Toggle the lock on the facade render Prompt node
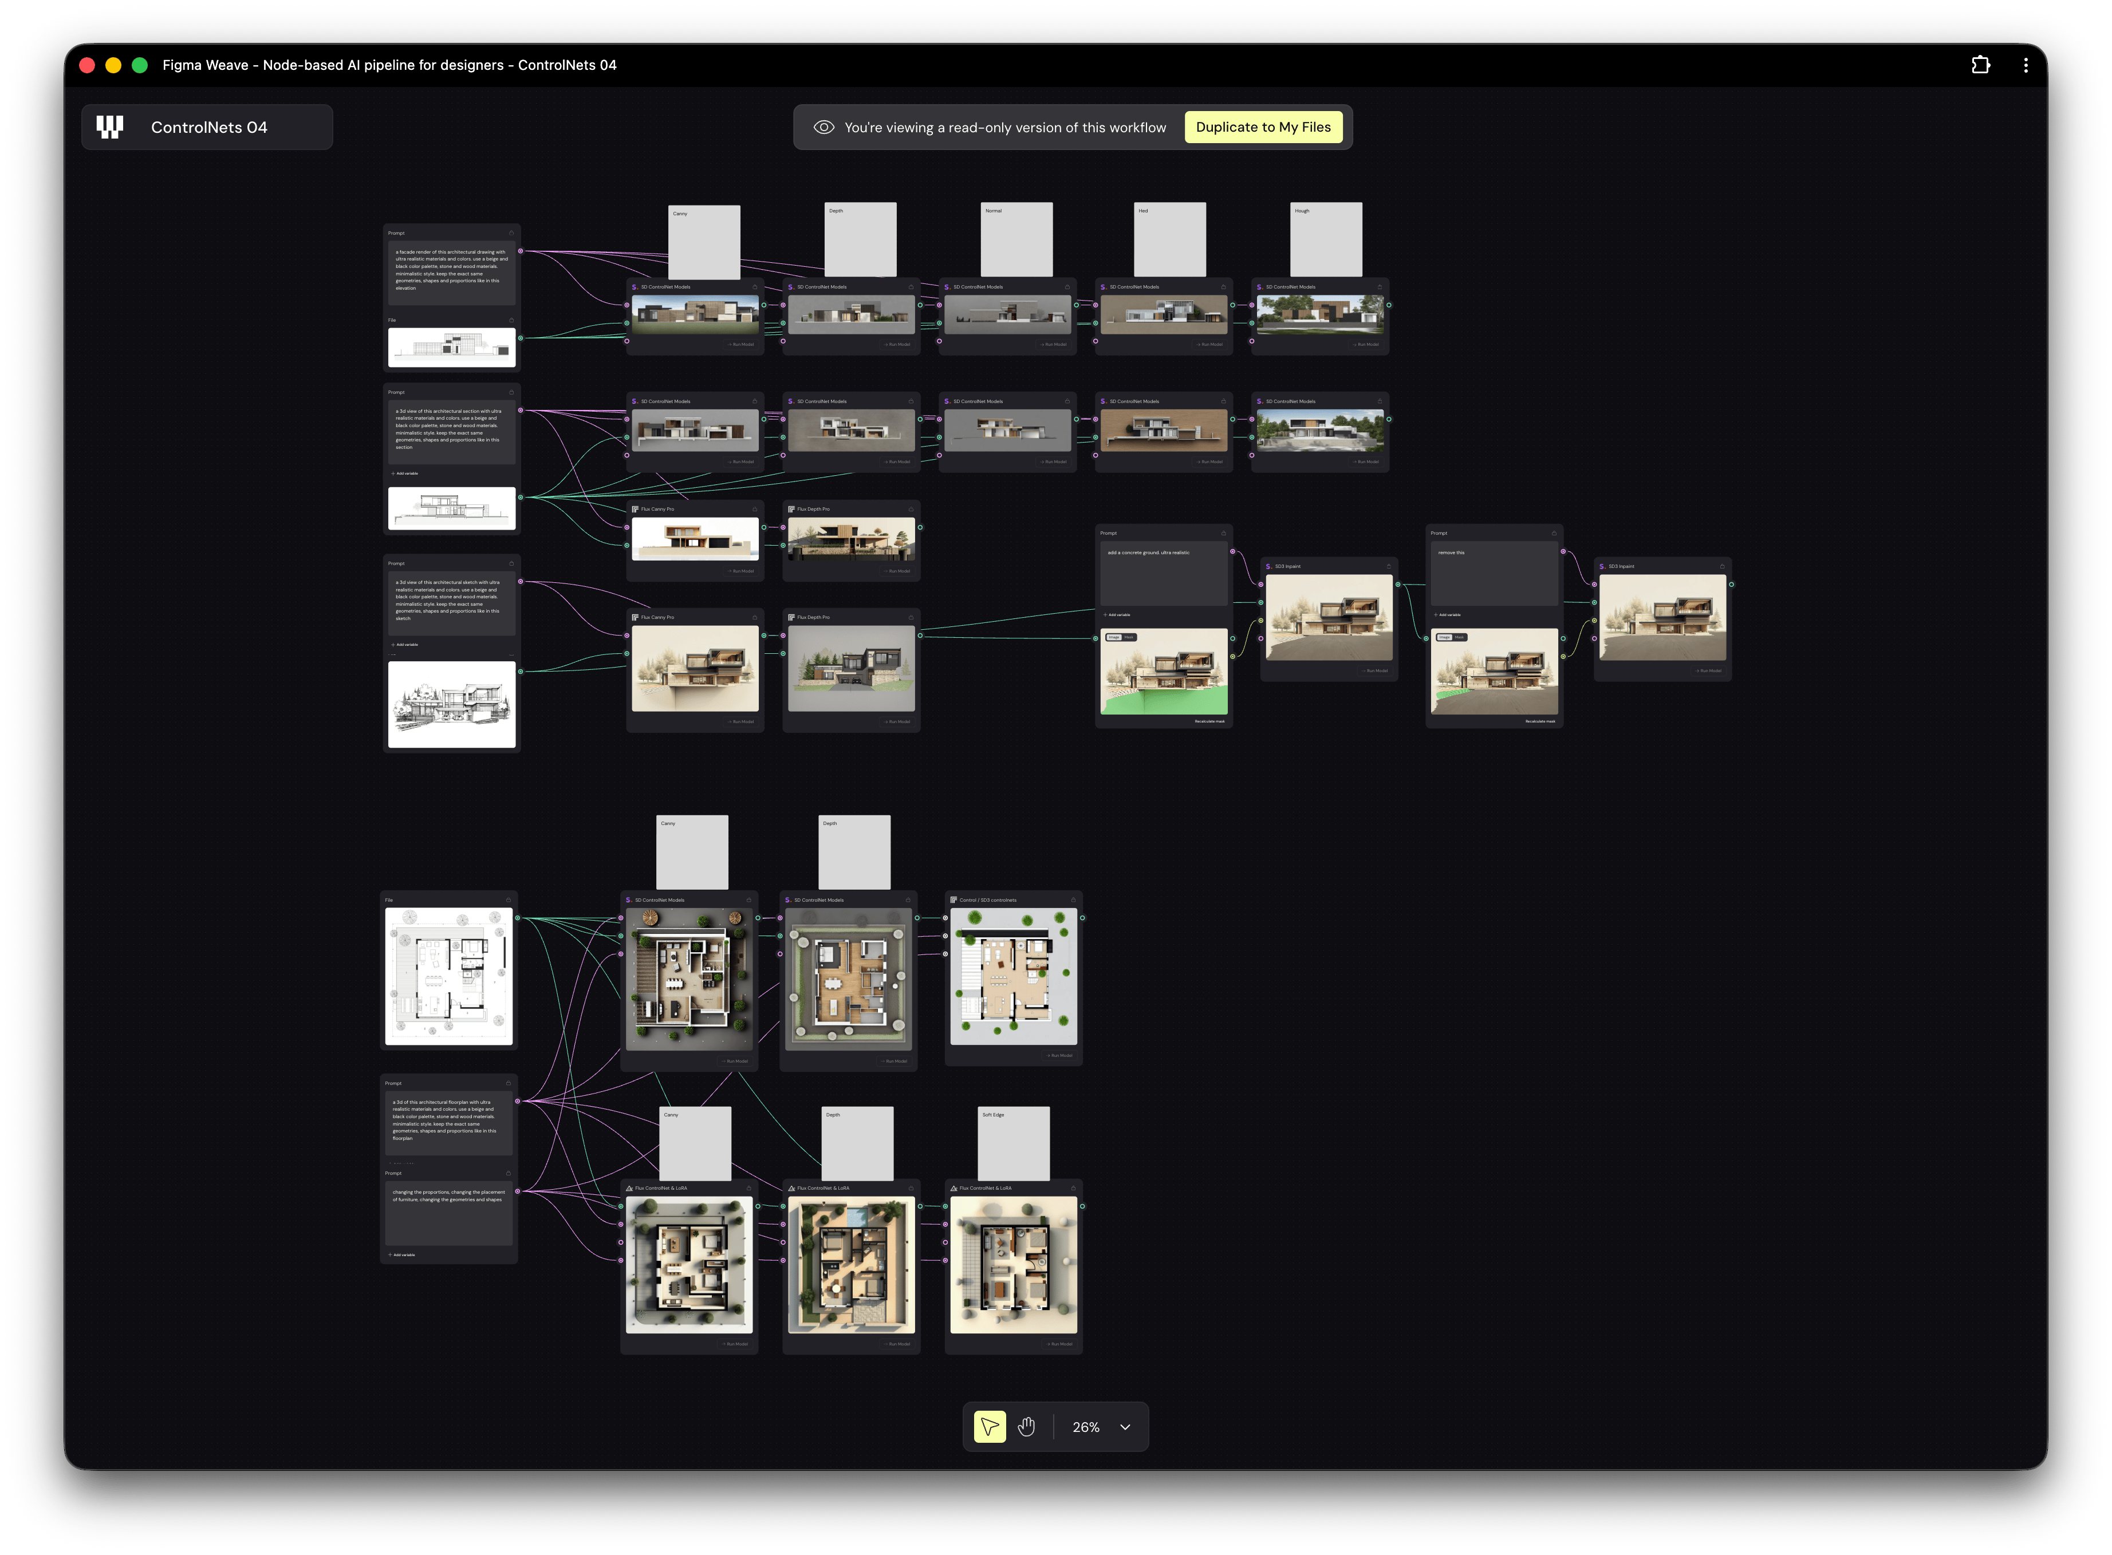 [x=511, y=234]
